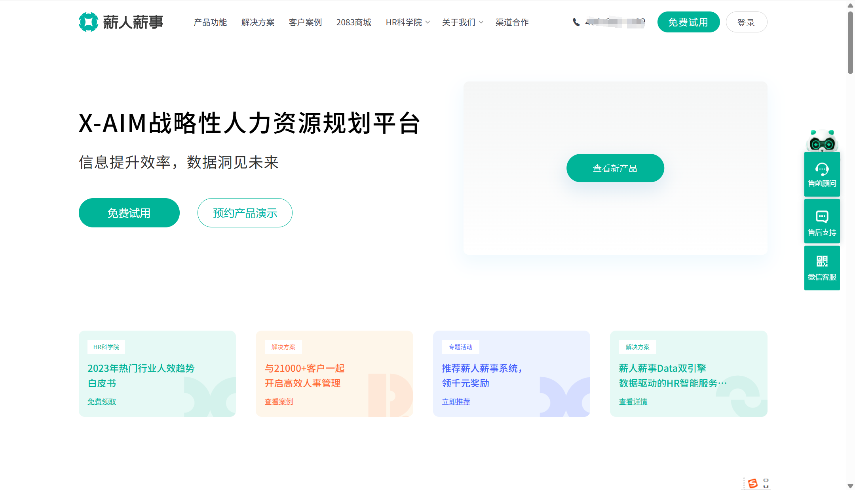The height and width of the screenshot is (490, 855).
Task: Expand the 关于我们 dropdown menu
Action: [x=459, y=22]
